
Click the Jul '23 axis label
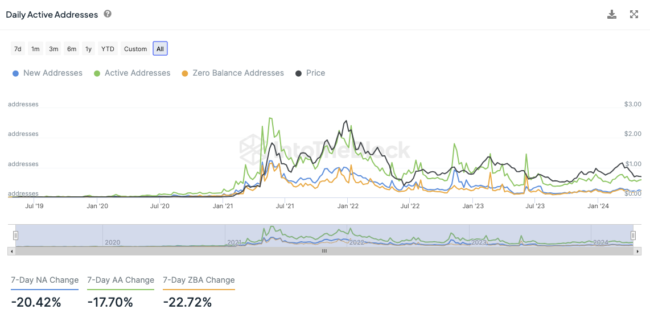(535, 205)
